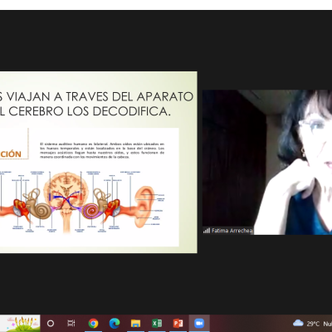This screenshot has width=332, height=332.
Task: Click the Zoom app taskbar icon
Action: pyautogui.click(x=199, y=323)
